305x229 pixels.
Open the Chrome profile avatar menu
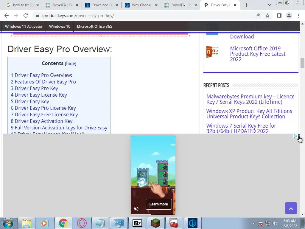tap(289, 16)
